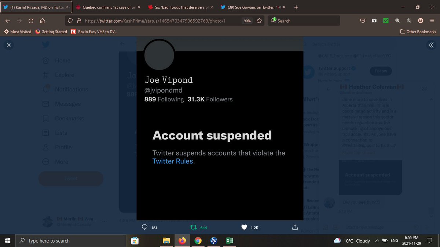This screenshot has height=247, width=440.
Task: Click taskbar 'Type here to search' box
Action: [x=71, y=240]
